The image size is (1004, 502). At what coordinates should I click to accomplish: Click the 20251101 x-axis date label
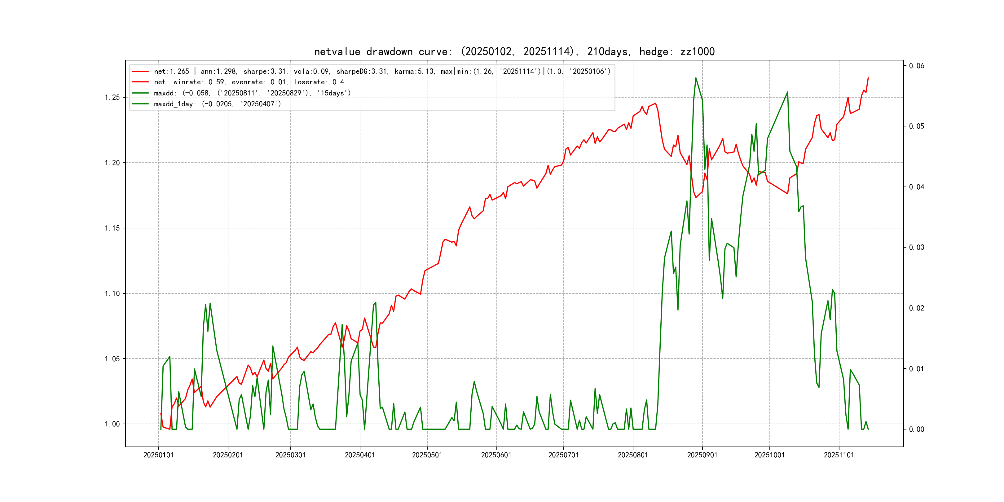coord(839,455)
